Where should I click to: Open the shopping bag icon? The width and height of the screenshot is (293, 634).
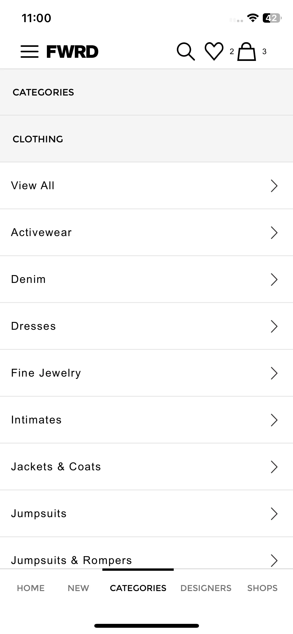coord(246,52)
